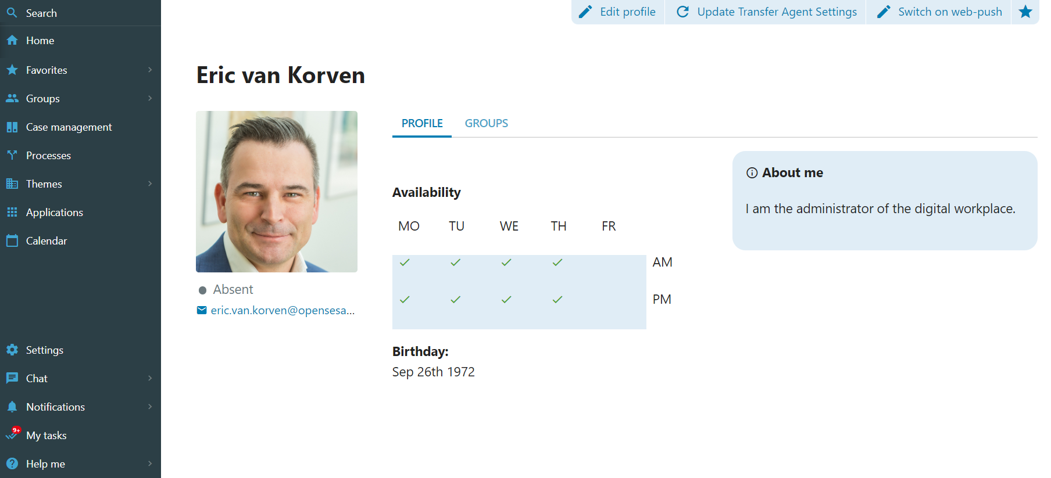Switch to the GROUPS tab
The height and width of the screenshot is (478, 1051).
click(486, 123)
